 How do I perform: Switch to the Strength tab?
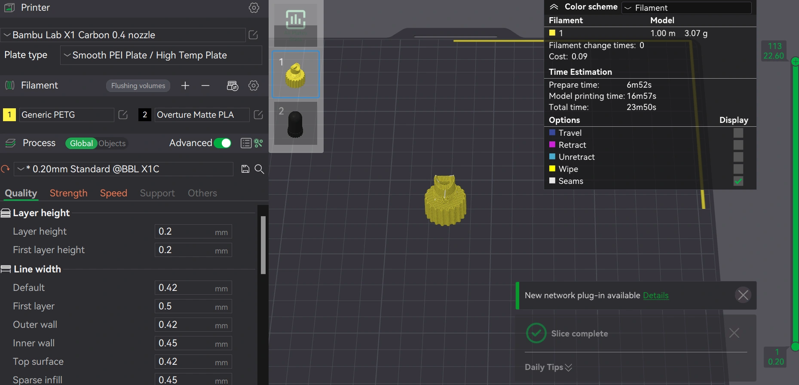click(x=68, y=193)
